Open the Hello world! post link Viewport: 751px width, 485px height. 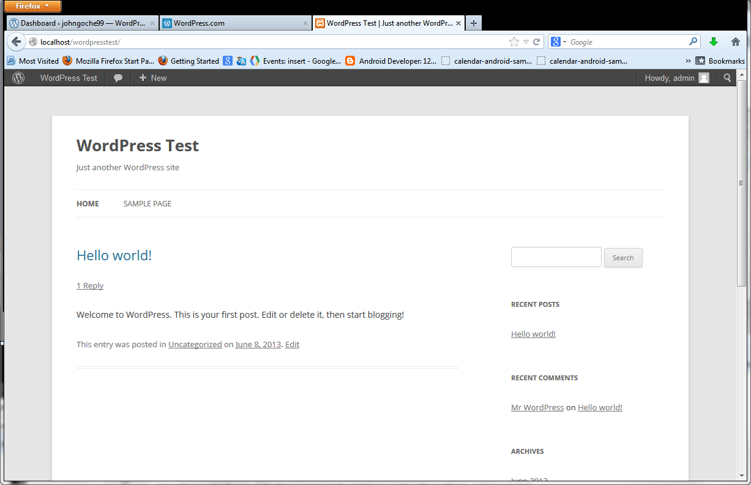click(114, 255)
